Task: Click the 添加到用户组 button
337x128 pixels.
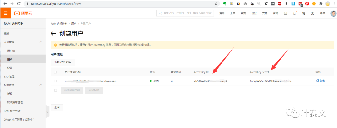Action: pyautogui.click(x=72, y=90)
